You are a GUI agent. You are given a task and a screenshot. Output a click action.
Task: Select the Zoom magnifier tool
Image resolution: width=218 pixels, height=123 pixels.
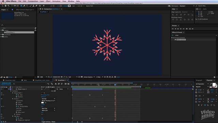pos(9,6)
